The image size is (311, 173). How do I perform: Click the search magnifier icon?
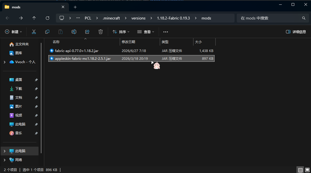pyautogui.click(x=304, y=18)
